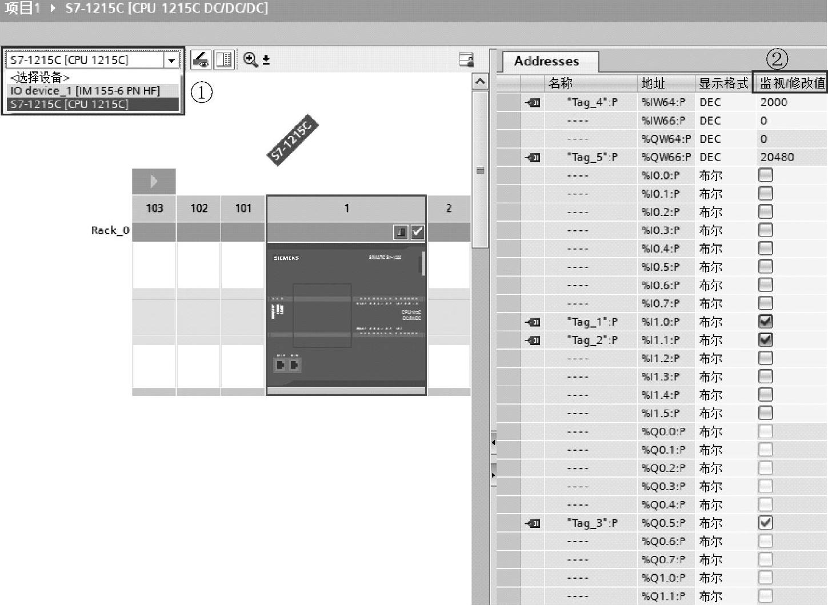Click the upper splitter collapse arrow

tap(493, 442)
